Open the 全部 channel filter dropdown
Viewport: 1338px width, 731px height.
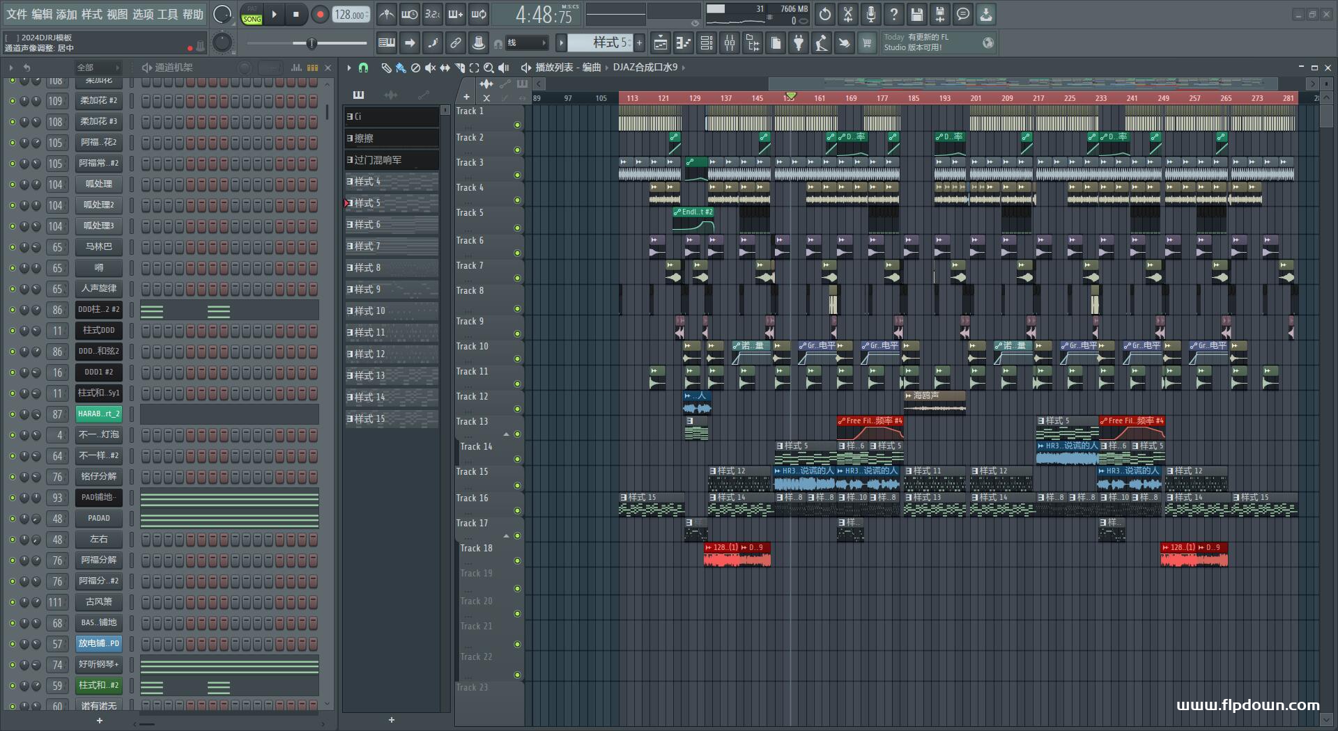[98, 68]
